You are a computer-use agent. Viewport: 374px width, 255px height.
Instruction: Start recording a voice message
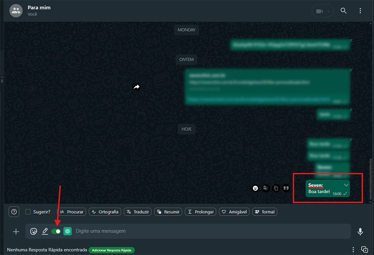[x=360, y=231]
